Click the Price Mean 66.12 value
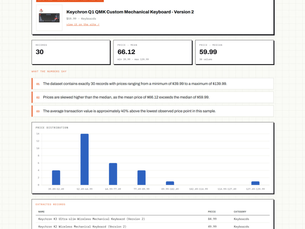Image resolution: width=305 pixels, height=229 pixels. [x=126, y=52]
